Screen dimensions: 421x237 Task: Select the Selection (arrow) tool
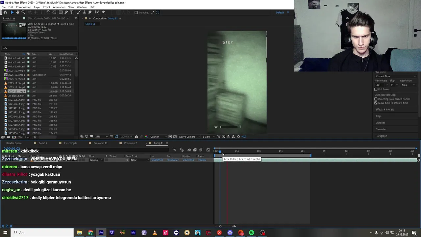pos(12,13)
